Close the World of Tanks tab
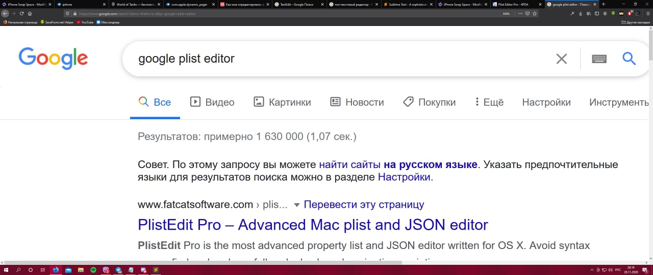The image size is (653, 275). (159, 4)
